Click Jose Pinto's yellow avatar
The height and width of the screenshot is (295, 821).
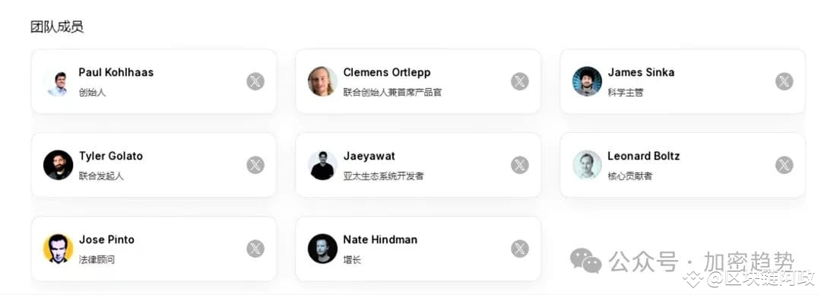tap(58, 249)
